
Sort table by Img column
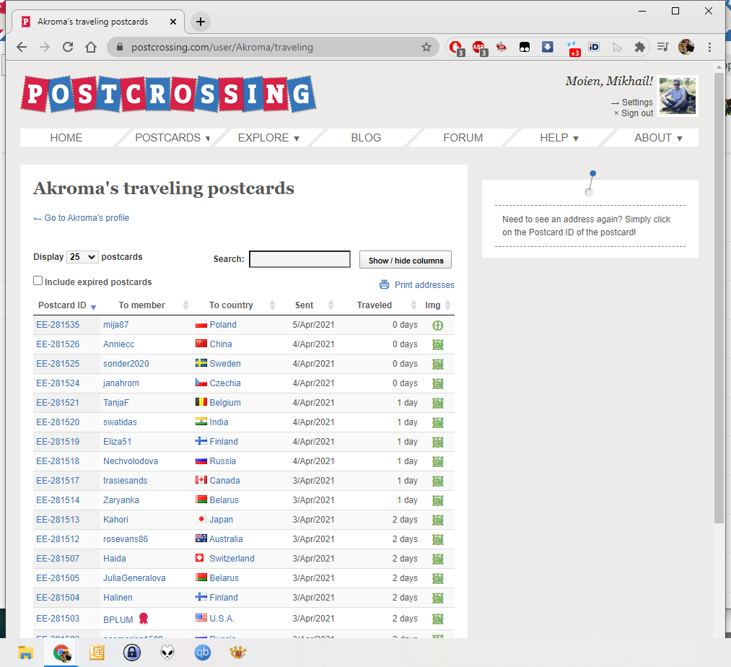[x=437, y=305]
